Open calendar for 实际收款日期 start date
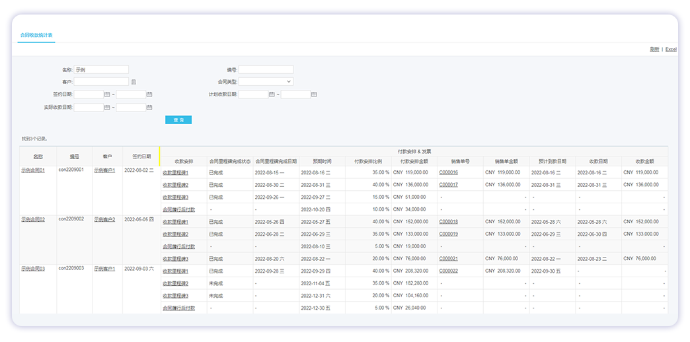 (107, 107)
